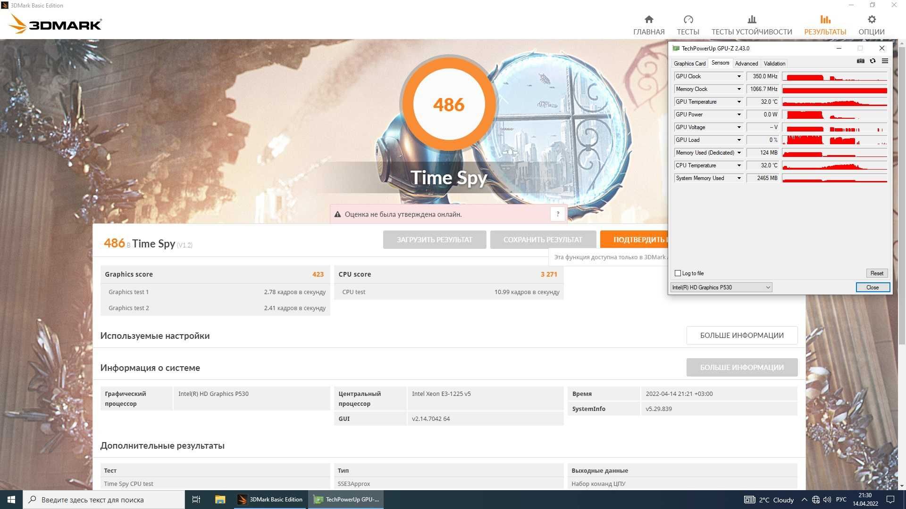
Task: Show hidden tray icons chevron
Action: click(804, 500)
